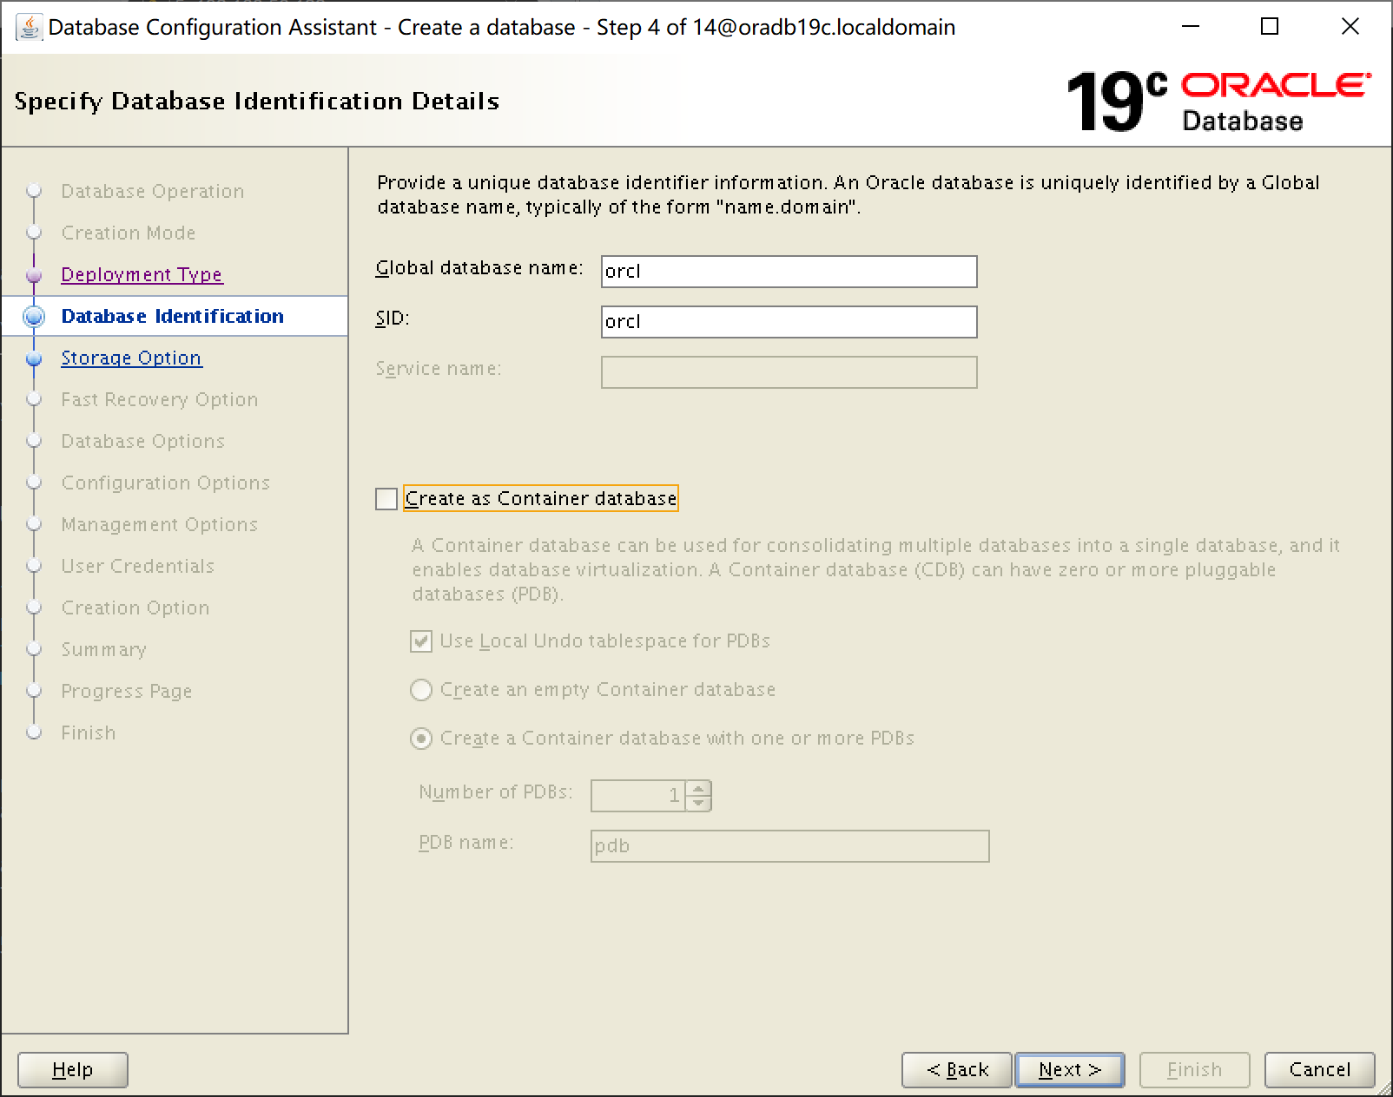This screenshot has height=1097, width=1393.
Task: Decrease the Number of PDBs spinner
Action: coord(699,803)
